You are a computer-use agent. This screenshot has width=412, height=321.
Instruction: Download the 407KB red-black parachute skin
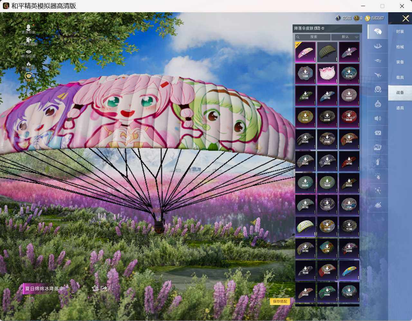349,161
